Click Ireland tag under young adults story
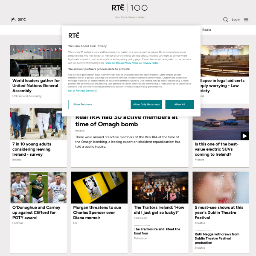256x256 pixels. (x=17, y=160)
